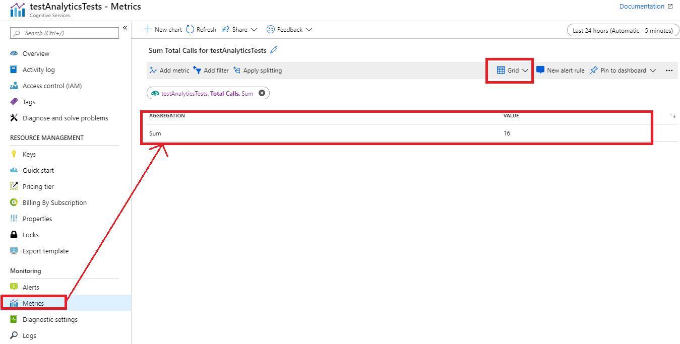Edit chart title with pencil icon
680x344 pixels.
pos(274,50)
